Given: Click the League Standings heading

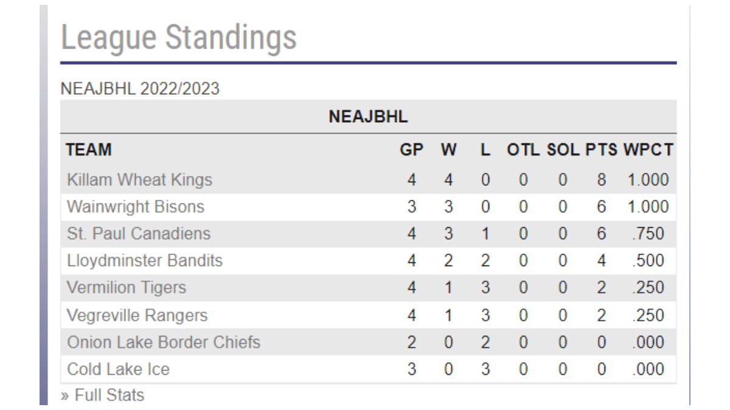Looking at the screenshot, I should coord(179,37).
